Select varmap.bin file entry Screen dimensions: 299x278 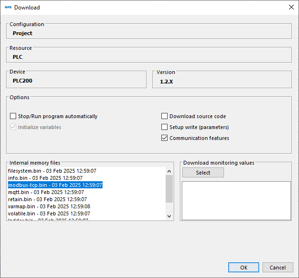click(49, 206)
